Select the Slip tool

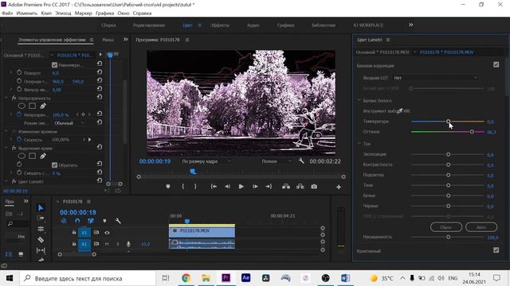pos(41,250)
